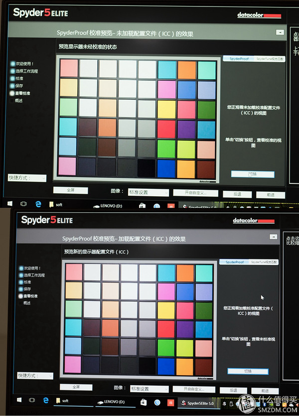299x416 pixels.
Task: Click the blue clock icon in upper taskbar
Action: point(157,206)
